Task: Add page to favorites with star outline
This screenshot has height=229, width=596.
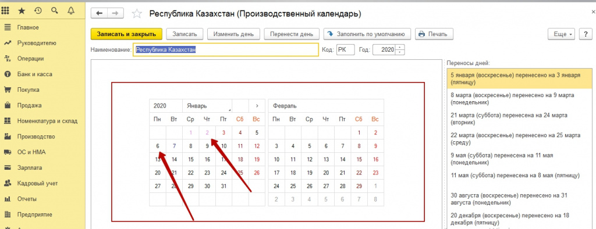Action: [136, 14]
